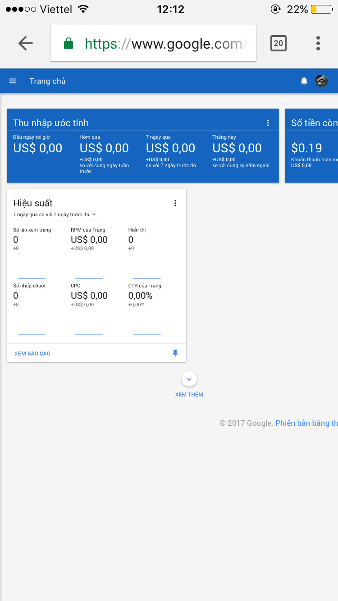Tap the account profile avatar
Viewport: 338px width, 601px height.
(x=321, y=81)
